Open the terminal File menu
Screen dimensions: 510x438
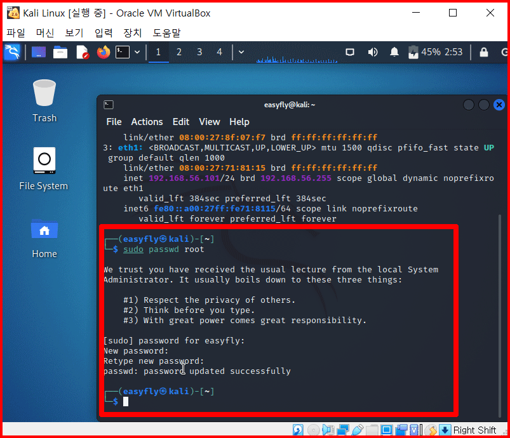pyautogui.click(x=114, y=122)
